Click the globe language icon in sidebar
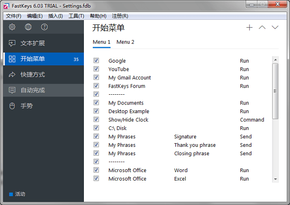 point(28,27)
